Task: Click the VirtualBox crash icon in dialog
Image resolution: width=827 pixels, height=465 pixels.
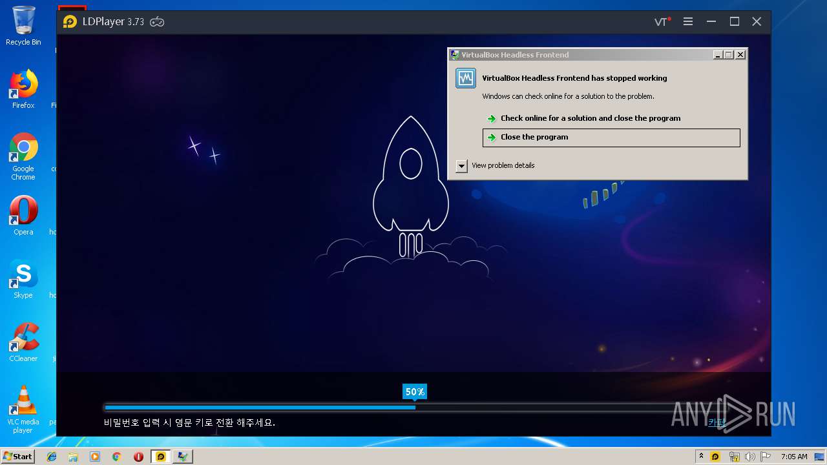Action: 466,78
